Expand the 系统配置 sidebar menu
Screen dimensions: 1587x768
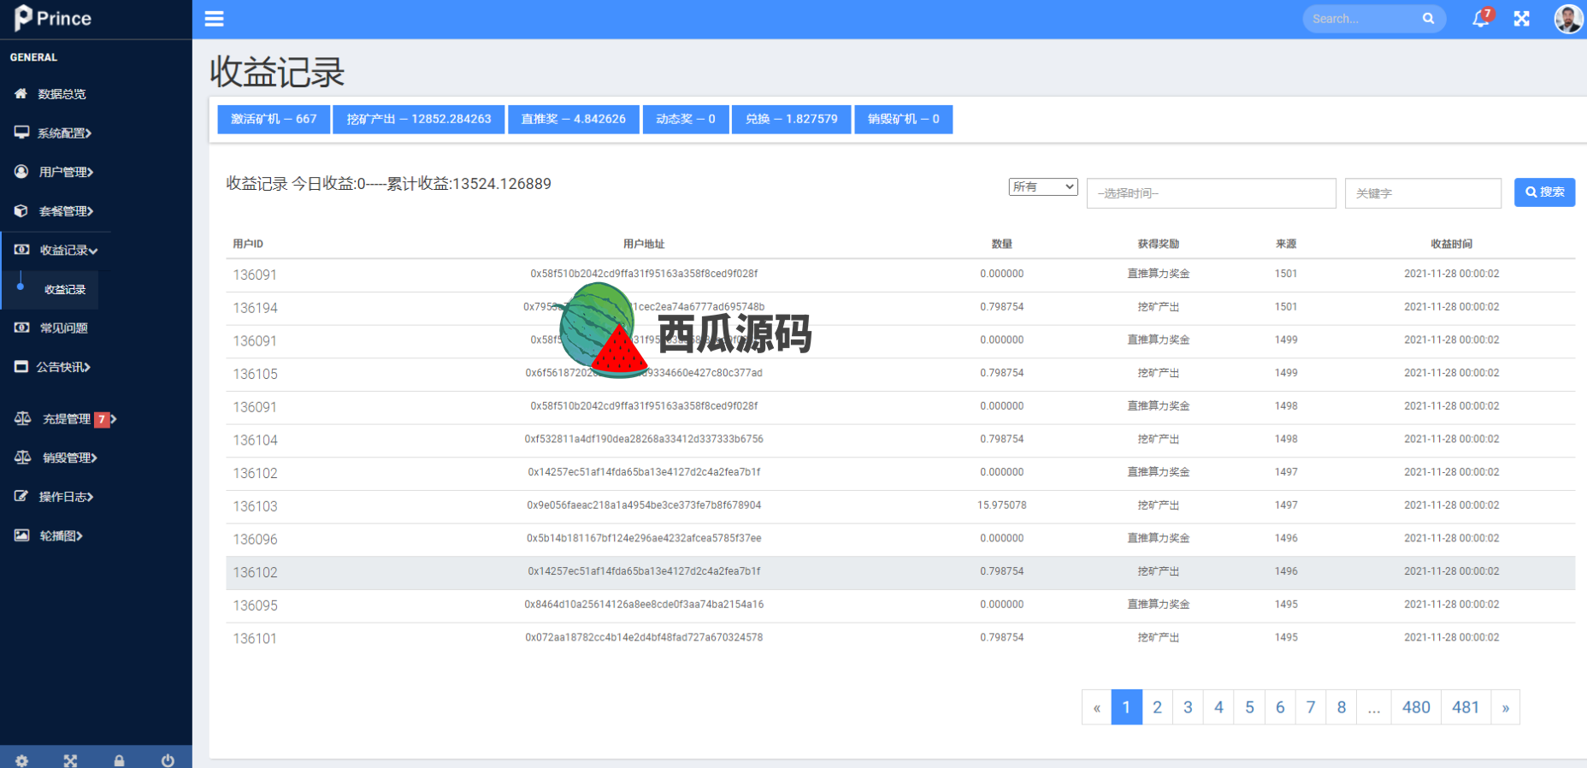[x=64, y=133]
